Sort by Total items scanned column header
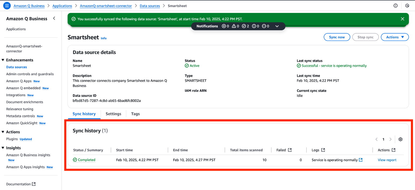415x190 pixels. point(246,150)
